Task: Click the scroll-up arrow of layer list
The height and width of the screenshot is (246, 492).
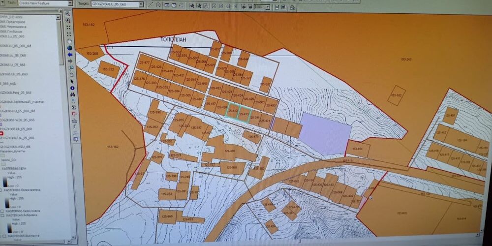Action: [59, 17]
